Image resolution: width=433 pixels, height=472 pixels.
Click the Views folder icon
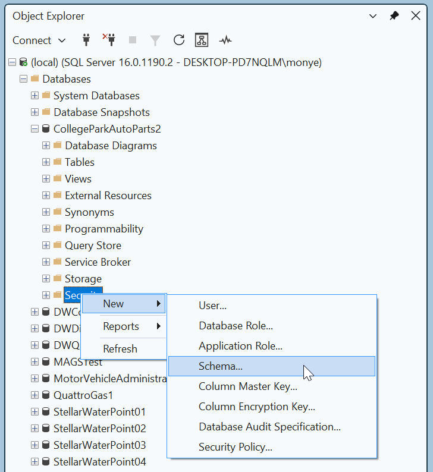click(x=57, y=178)
